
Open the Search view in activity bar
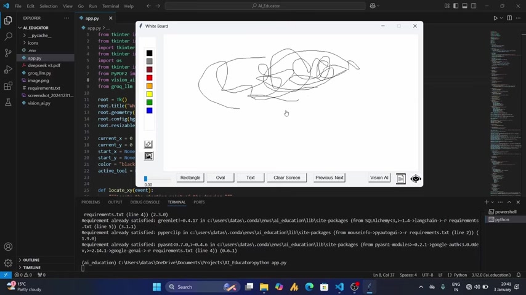(8, 36)
